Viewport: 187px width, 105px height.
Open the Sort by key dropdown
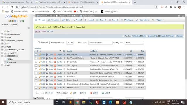[x=134, y=43]
